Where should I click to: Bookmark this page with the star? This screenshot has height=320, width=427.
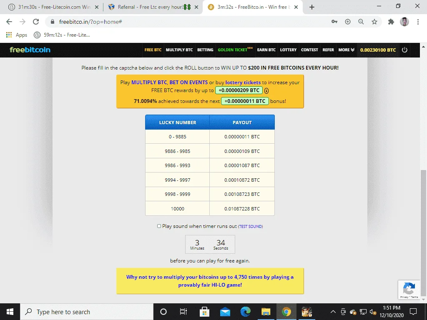374,22
